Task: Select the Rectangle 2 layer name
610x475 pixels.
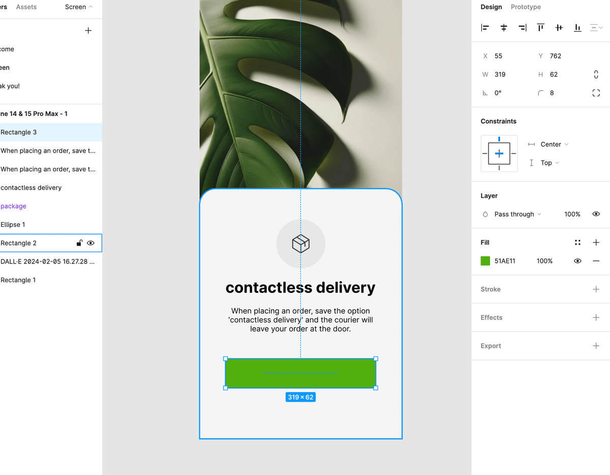Action: click(x=19, y=243)
